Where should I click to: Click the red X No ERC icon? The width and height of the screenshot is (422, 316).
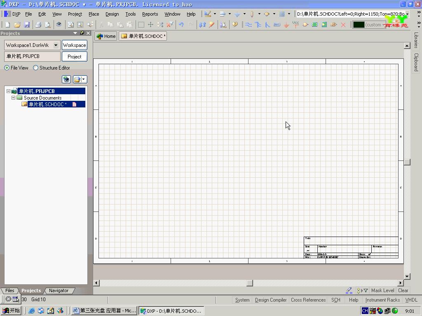(343, 25)
